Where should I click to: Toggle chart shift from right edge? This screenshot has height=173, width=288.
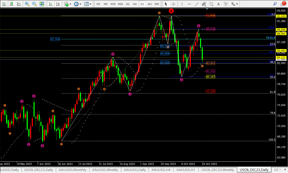58,4
